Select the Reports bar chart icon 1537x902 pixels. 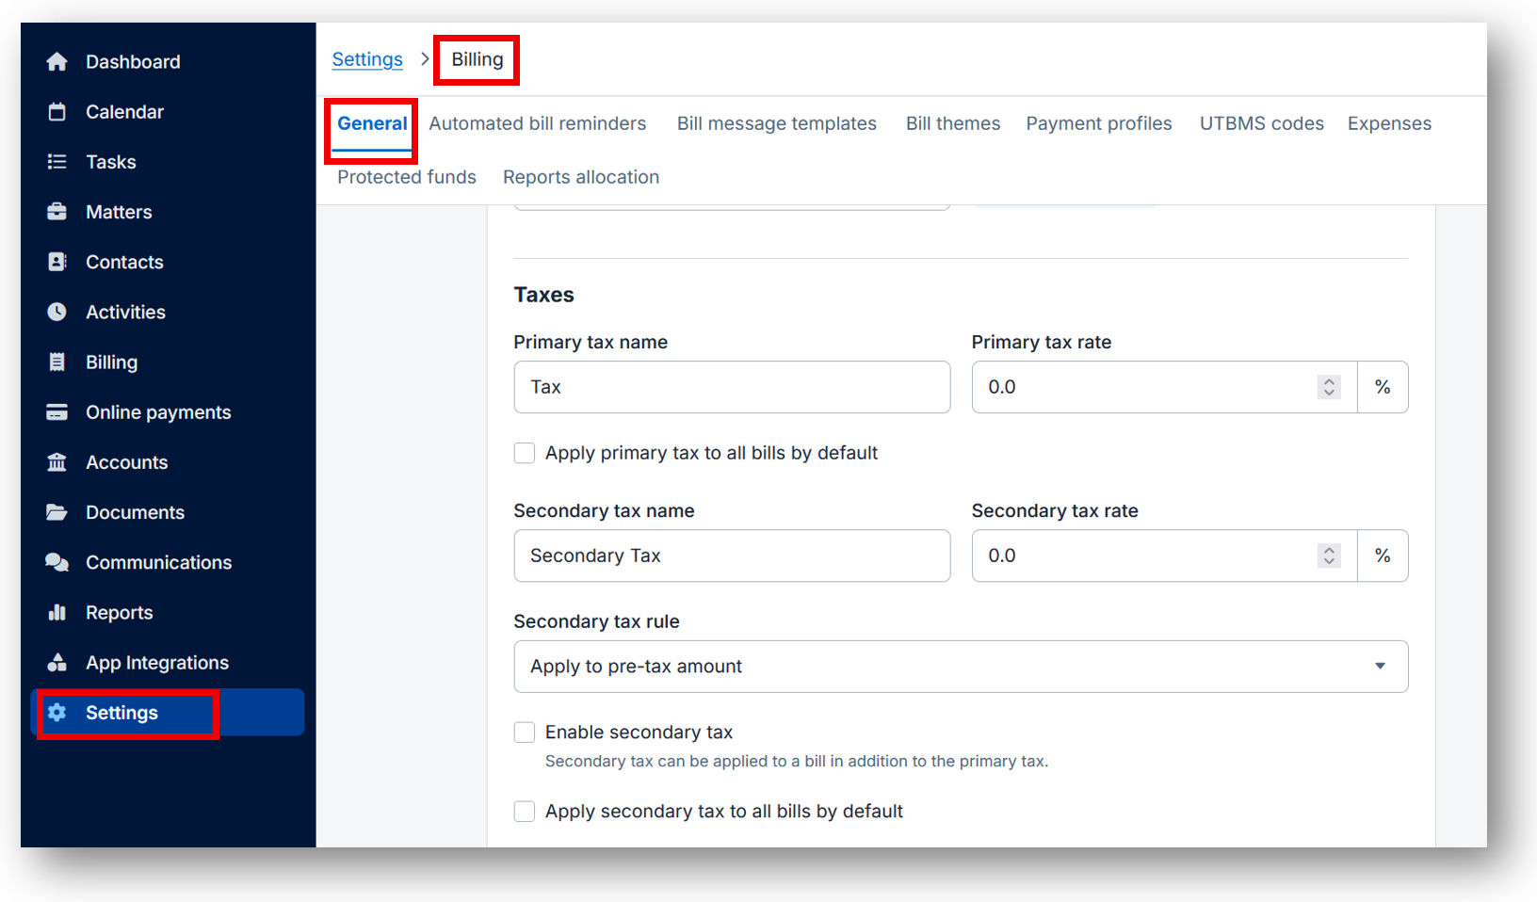(57, 612)
